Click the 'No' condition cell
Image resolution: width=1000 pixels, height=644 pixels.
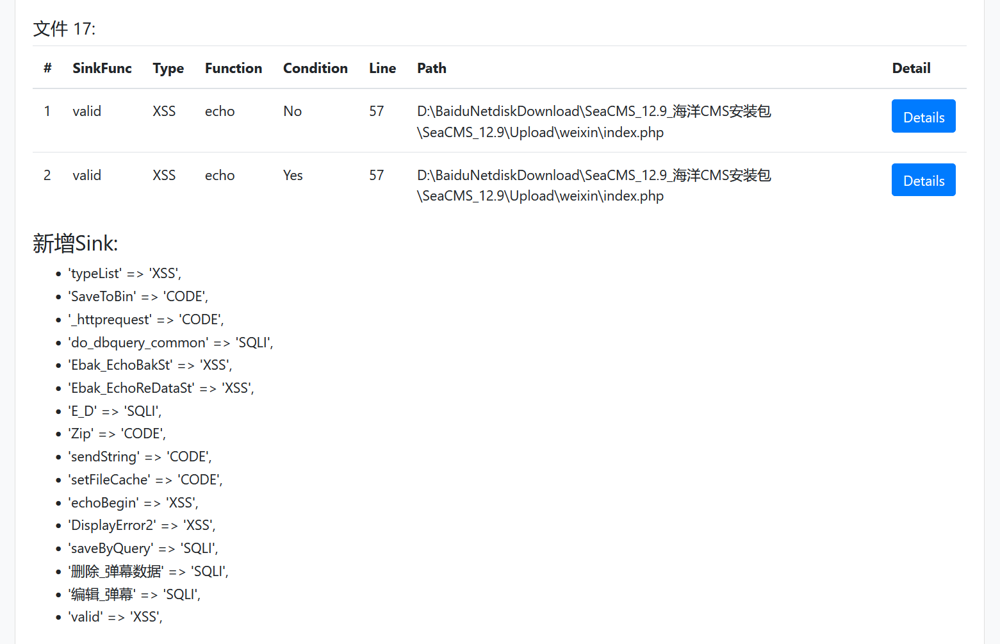pos(292,111)
